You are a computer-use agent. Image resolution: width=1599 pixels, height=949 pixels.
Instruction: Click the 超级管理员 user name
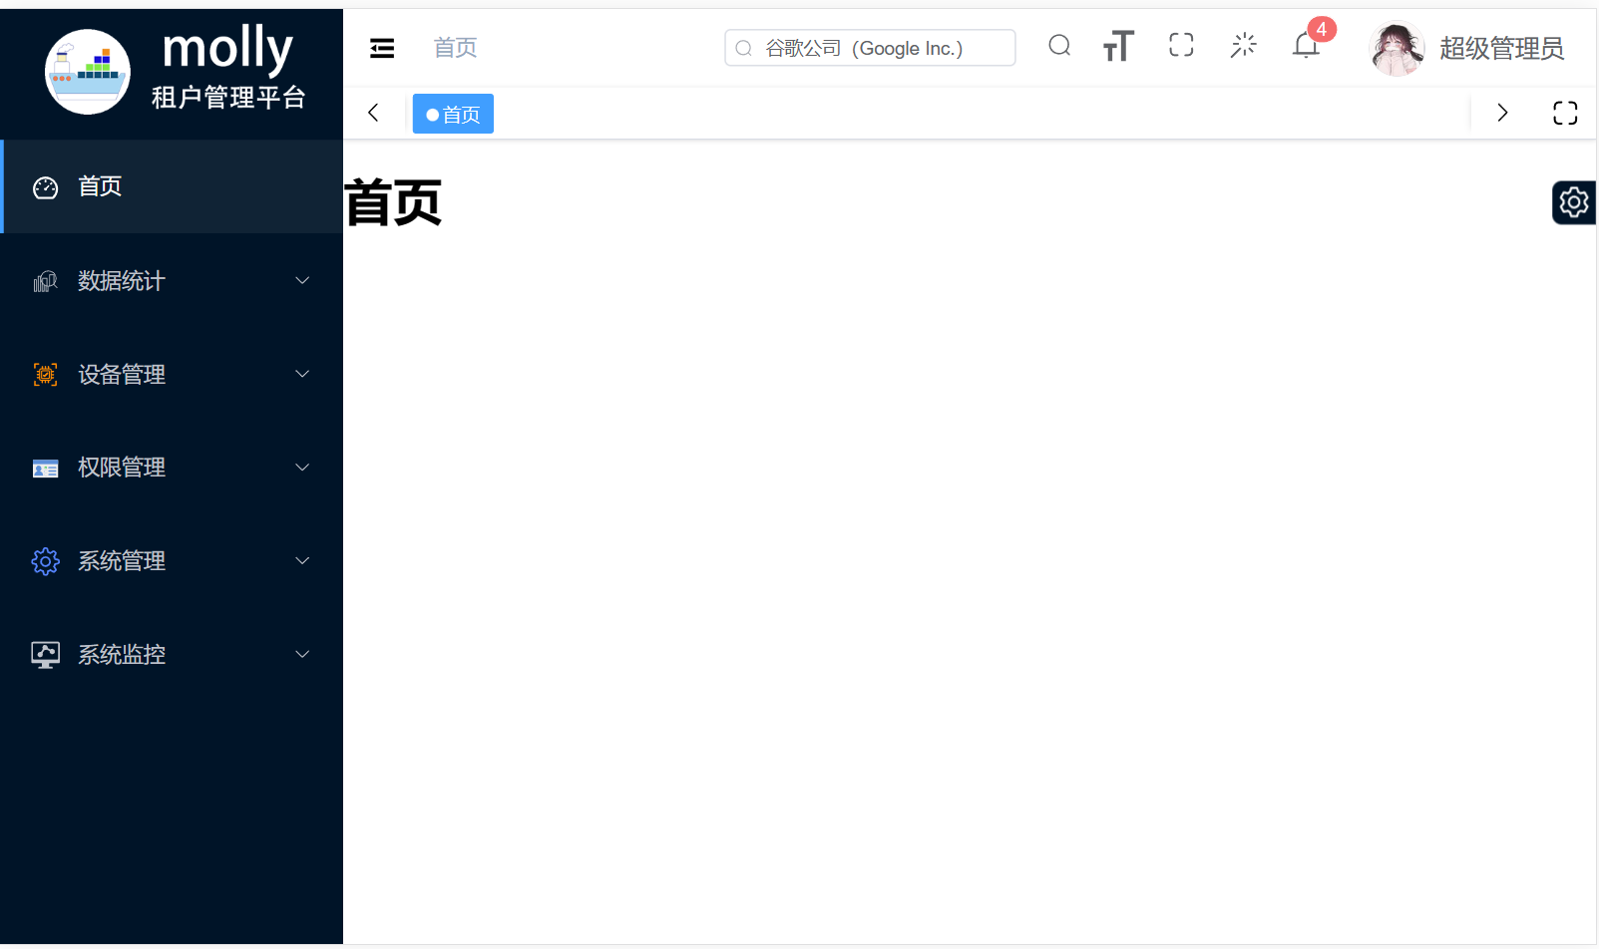click(1502, 48)
